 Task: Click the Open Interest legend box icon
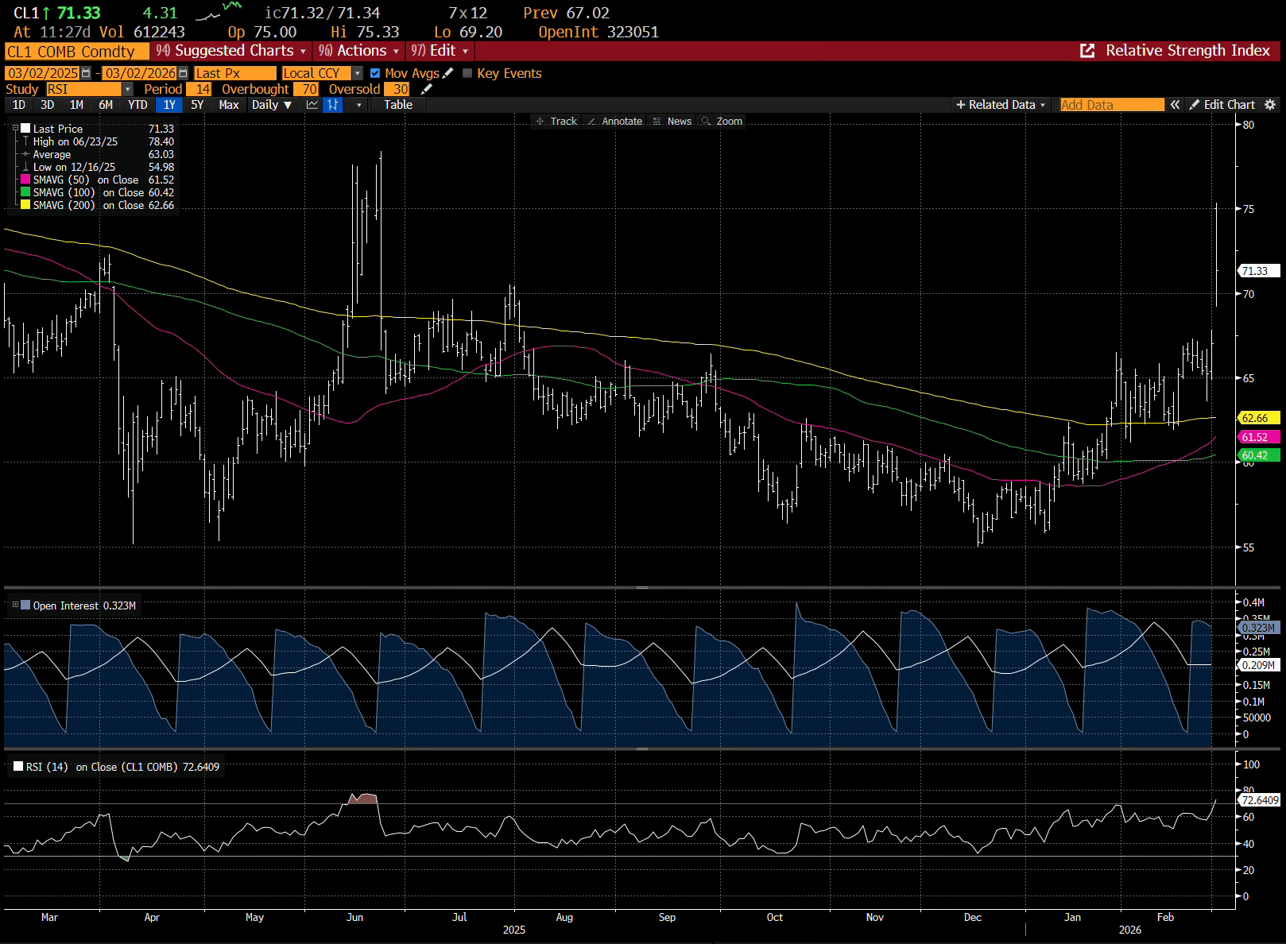(x=25, y=605)
